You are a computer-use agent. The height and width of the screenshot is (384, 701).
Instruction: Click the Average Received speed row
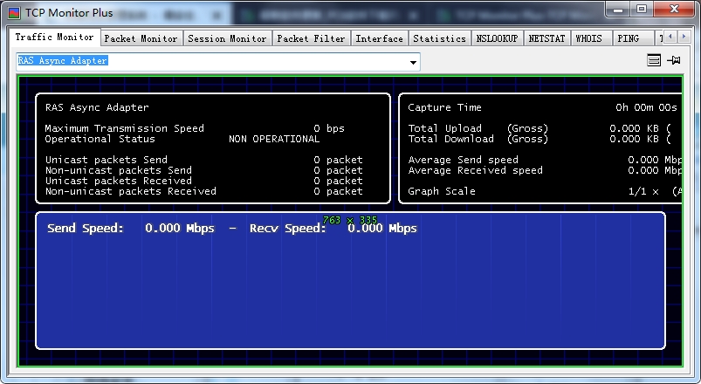coord(545,170)
